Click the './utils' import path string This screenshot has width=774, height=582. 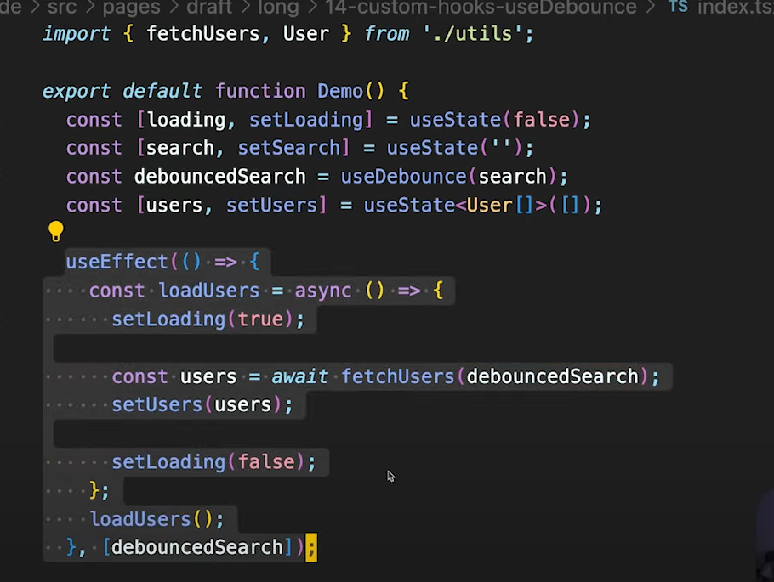473,34
